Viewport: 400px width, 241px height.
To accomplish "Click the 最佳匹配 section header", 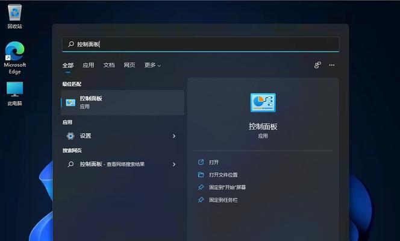I will pos(72,84).
